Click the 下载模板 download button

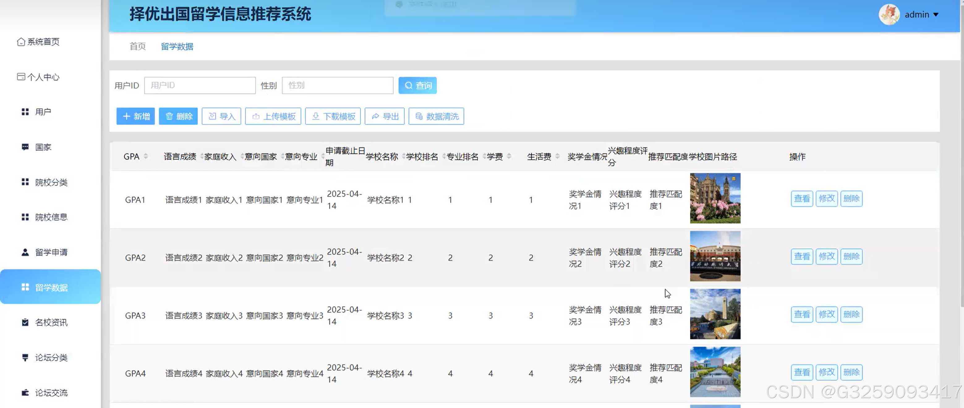point(333,116)
